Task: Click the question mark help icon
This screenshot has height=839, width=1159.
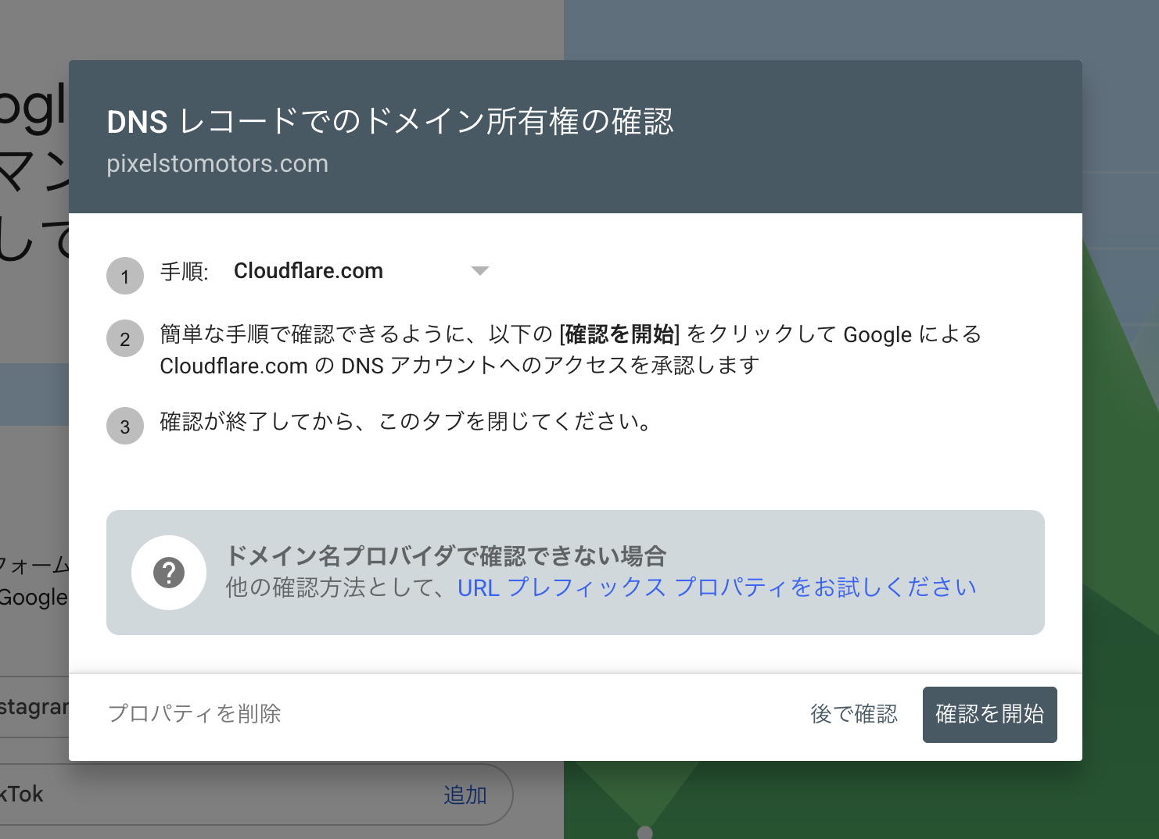Action: tap(169, 573)
